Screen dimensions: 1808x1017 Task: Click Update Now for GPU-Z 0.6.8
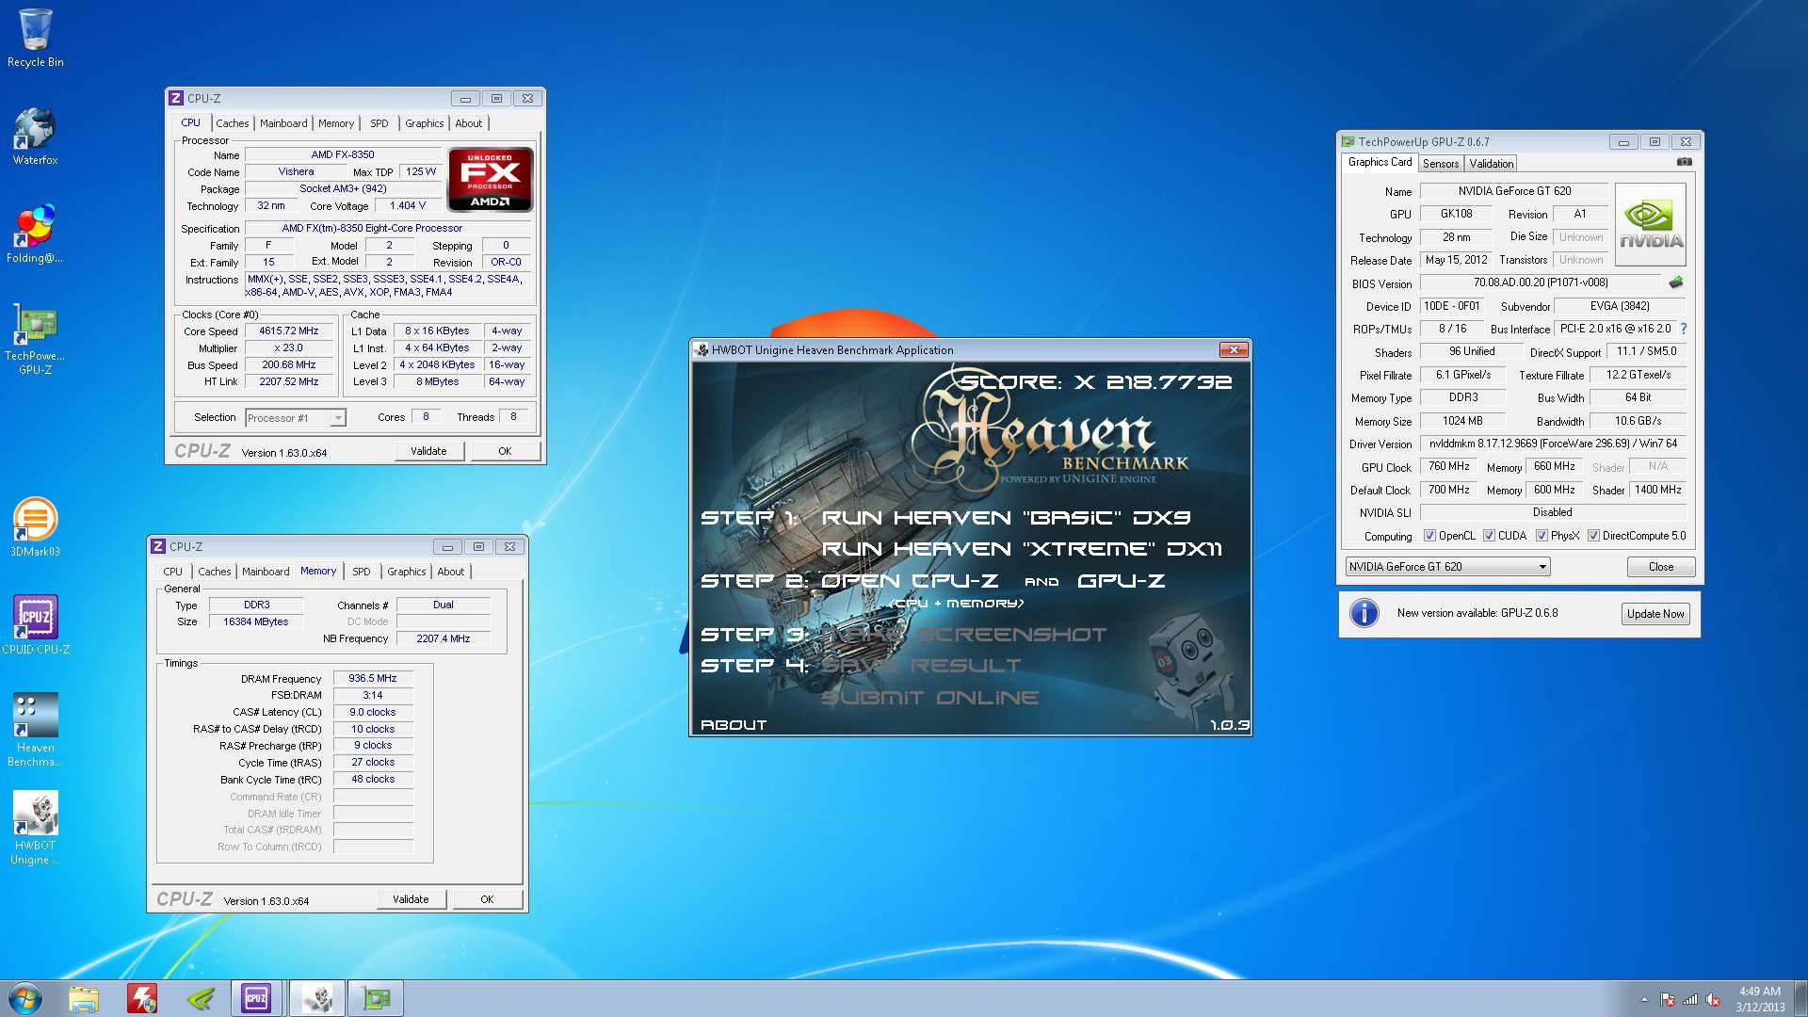tap(1655, 614)
